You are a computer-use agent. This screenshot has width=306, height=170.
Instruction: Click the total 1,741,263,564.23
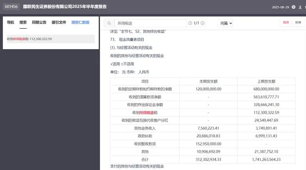pos(266,159)
